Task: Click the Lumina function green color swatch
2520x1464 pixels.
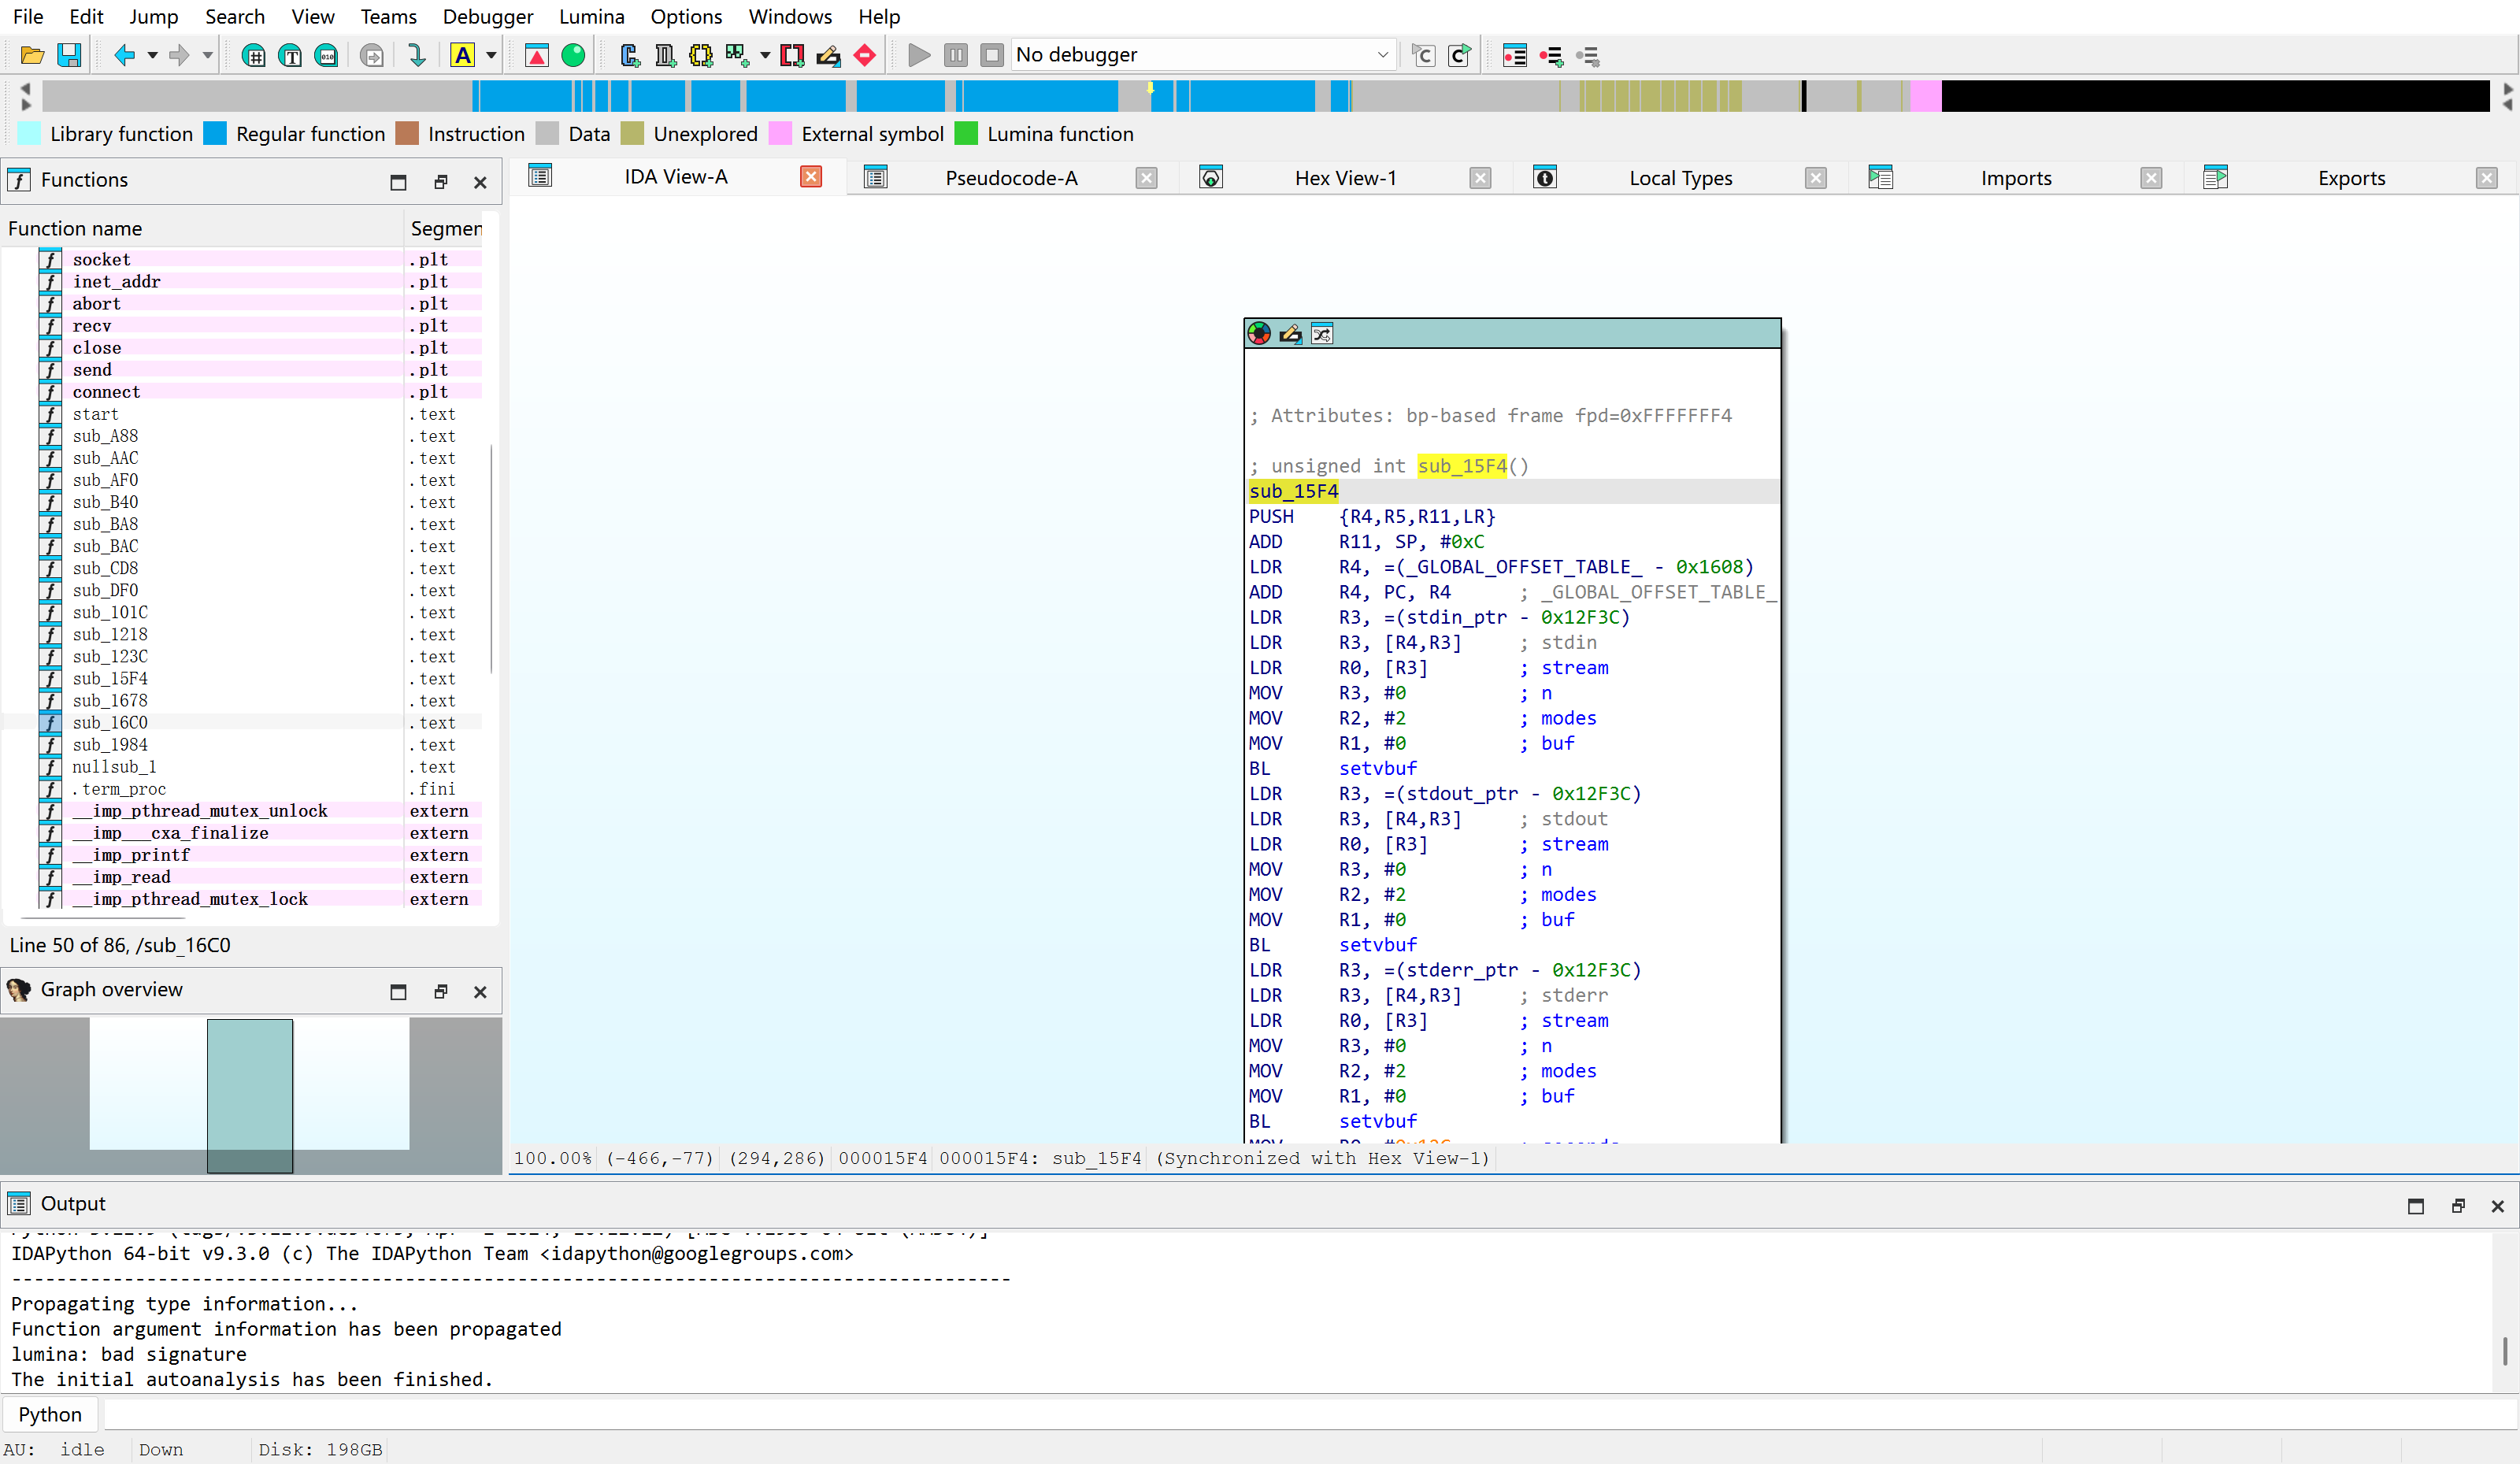Action: point(966,134)
